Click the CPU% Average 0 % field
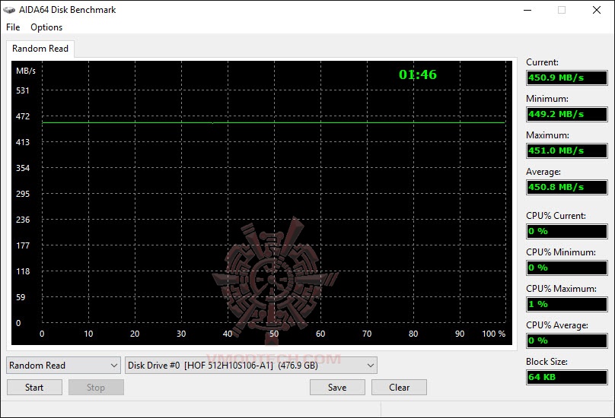 coord(567,340)
